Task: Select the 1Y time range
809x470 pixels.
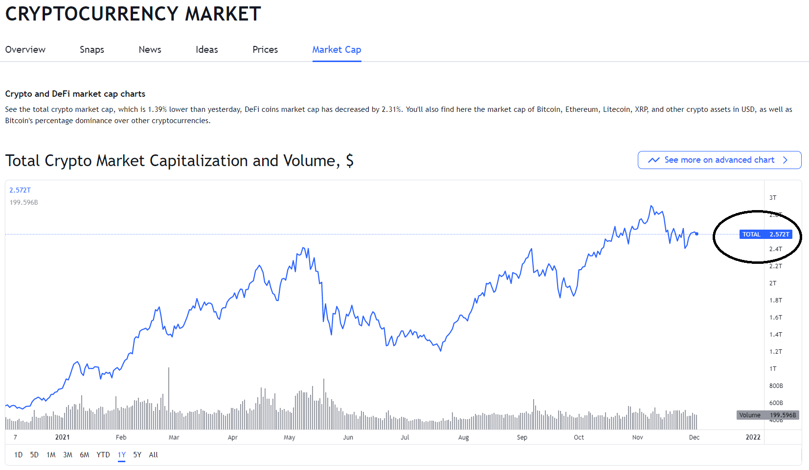Action: point(122,455)
